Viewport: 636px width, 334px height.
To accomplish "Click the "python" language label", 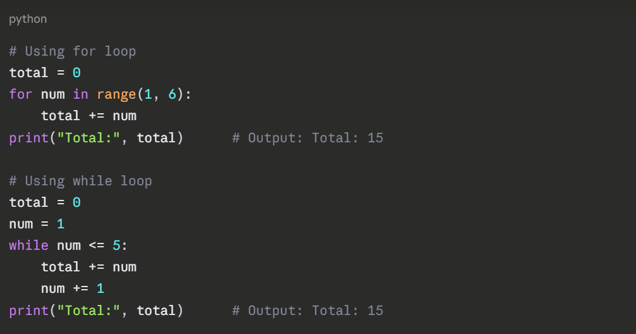I will tap(28, 19).
